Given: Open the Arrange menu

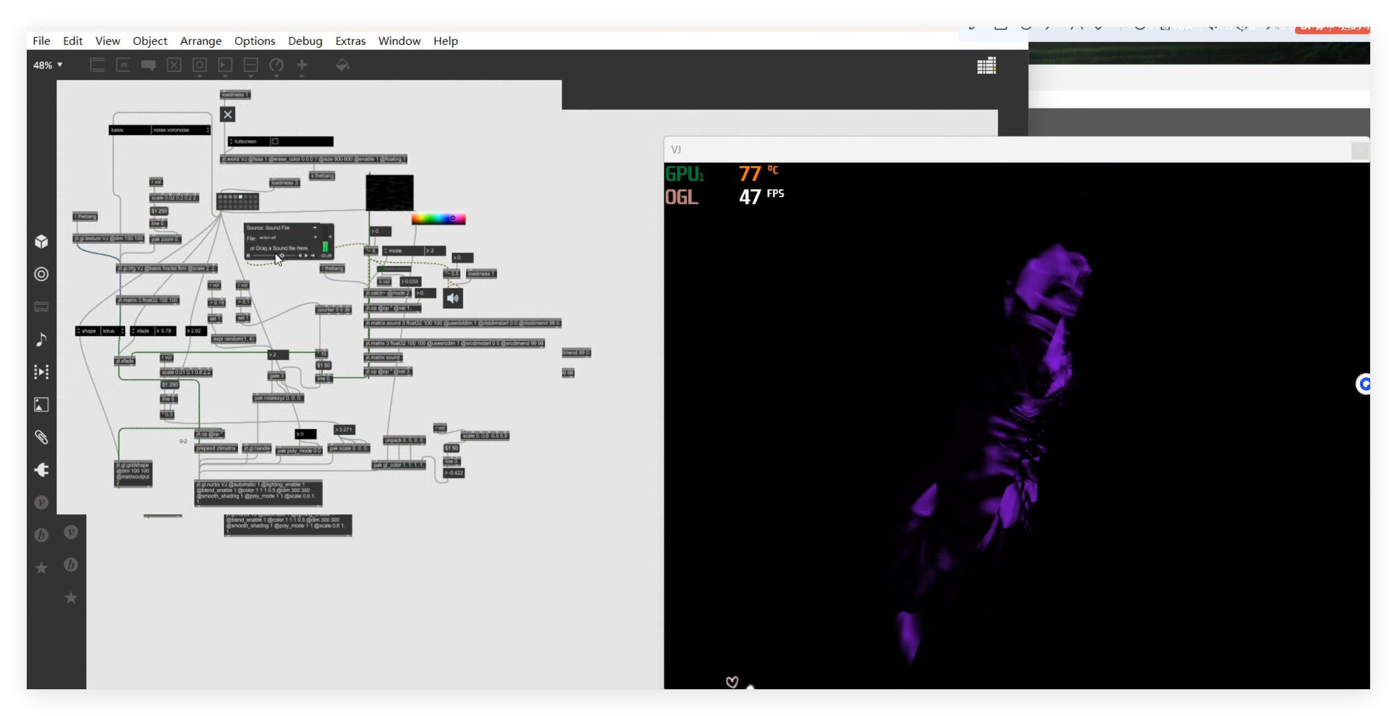Looking at the screenshot, I should (201, 41).
